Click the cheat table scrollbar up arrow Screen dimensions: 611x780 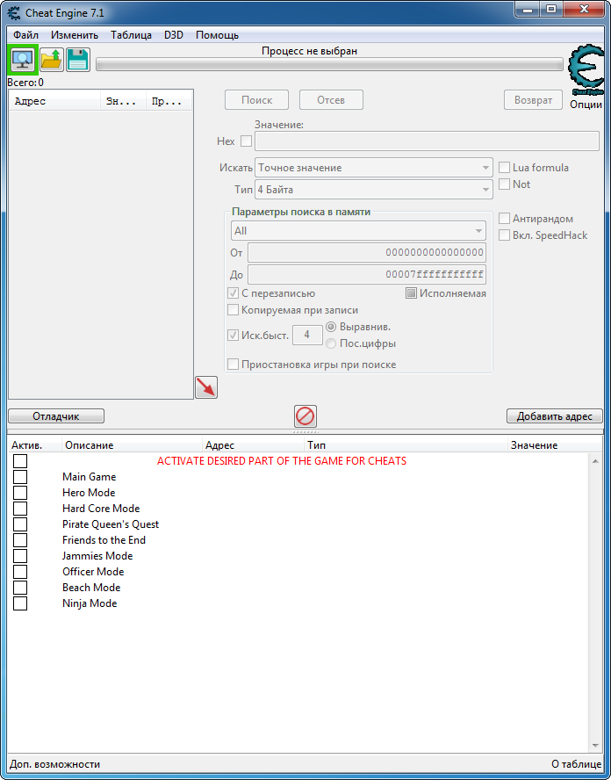click(595, 461)
